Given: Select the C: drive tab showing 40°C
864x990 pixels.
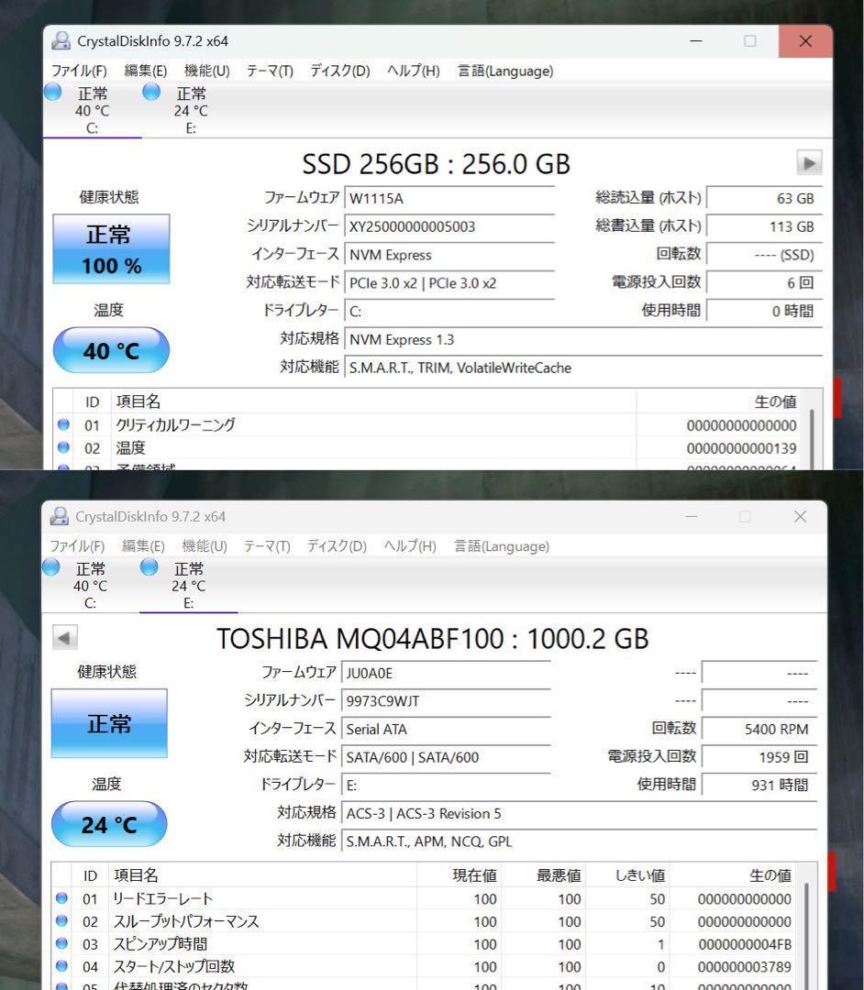Looking at the screenshot, I should [90, 109].
